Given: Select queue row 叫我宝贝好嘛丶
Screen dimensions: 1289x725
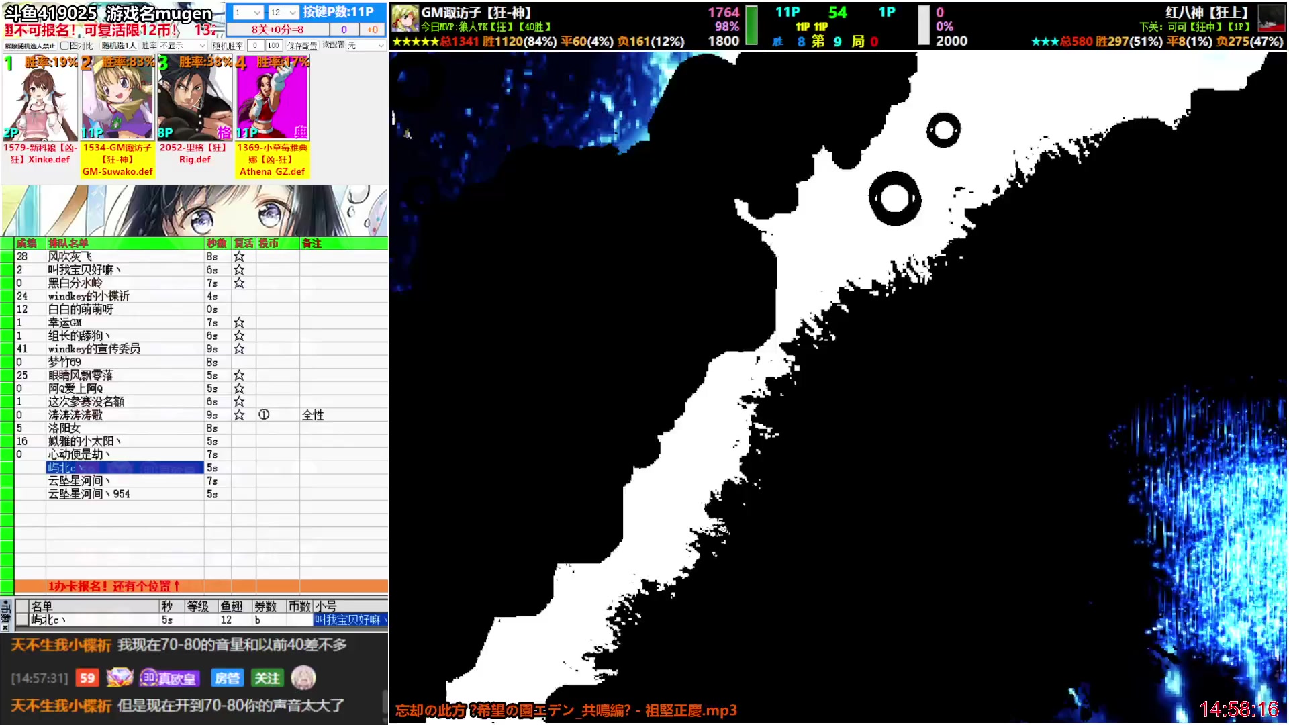Looking at the screenshot, I should tap(125, 270).
